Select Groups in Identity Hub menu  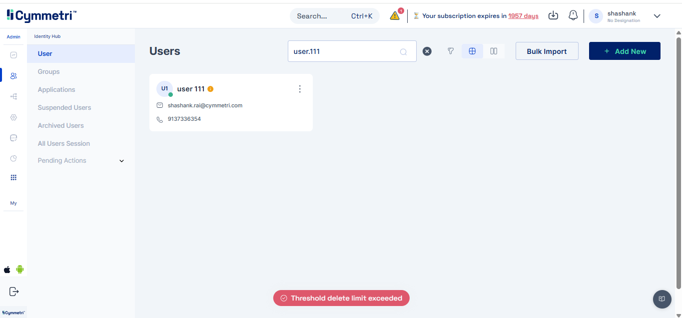[48, 71]
